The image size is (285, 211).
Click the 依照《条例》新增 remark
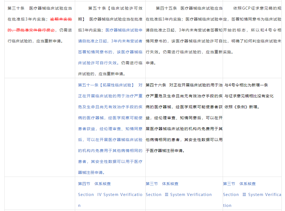242,107
